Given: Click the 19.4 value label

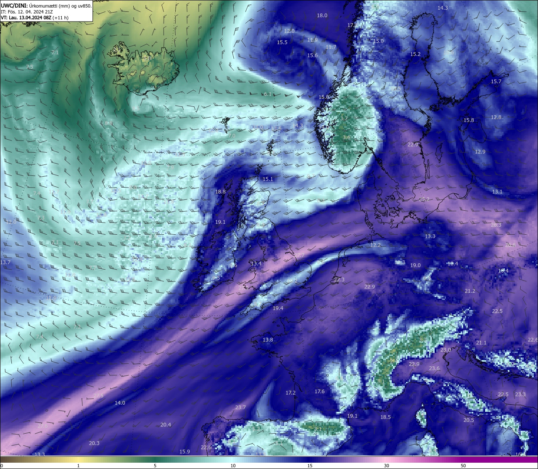Looking at the screenshot, I should [x=278, y=308].
